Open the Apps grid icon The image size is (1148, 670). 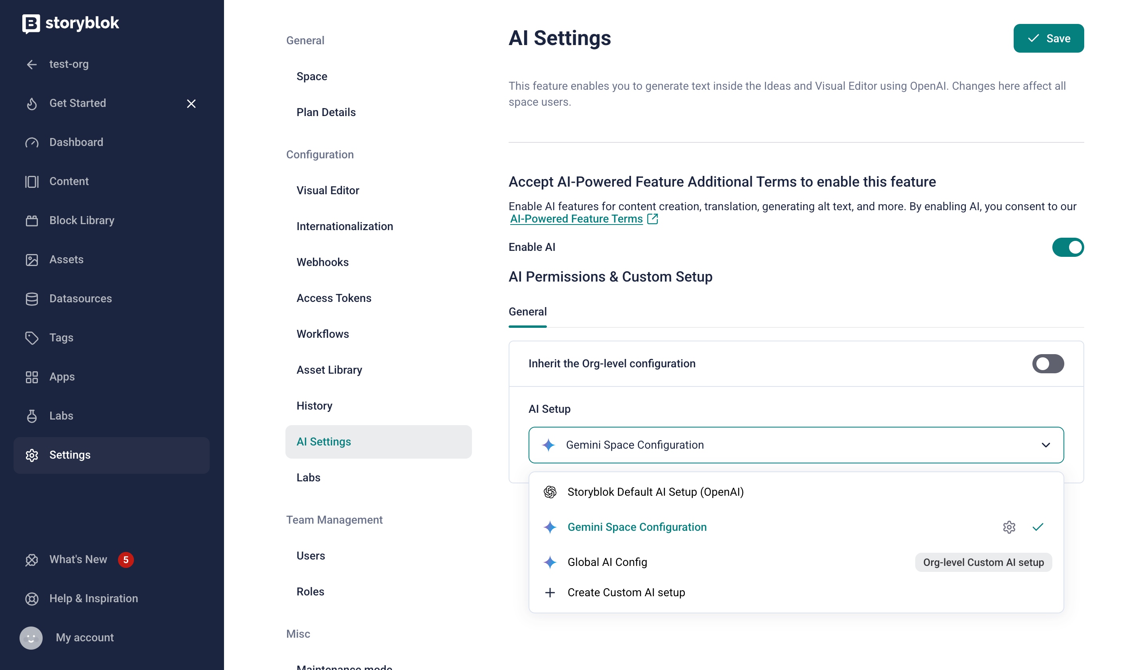coord(31,377)
